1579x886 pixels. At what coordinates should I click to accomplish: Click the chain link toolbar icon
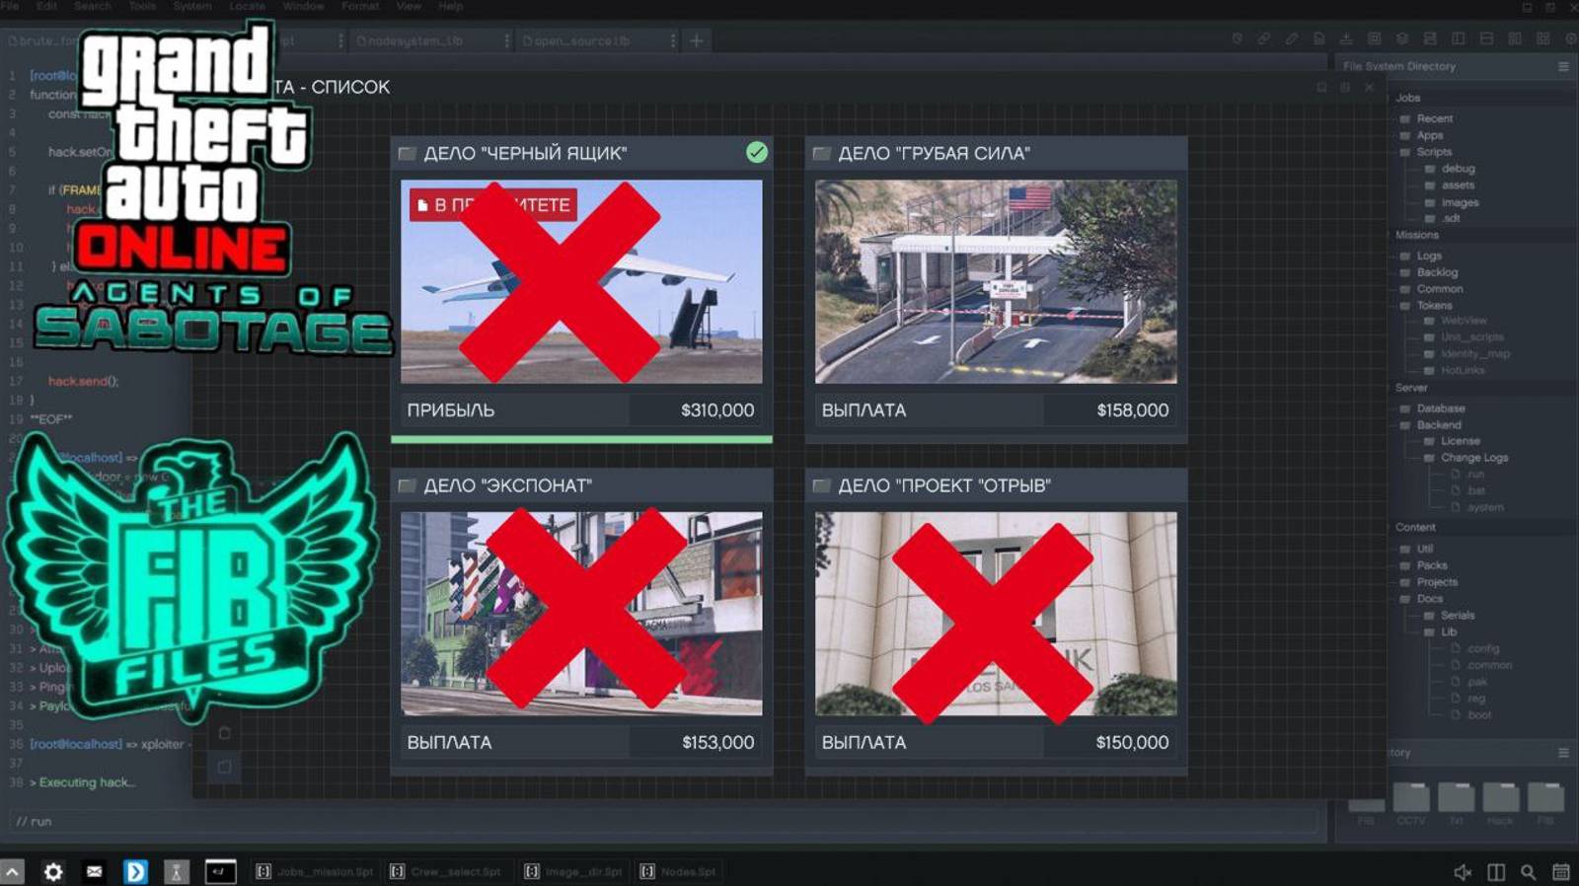(x=1264, y=39)
